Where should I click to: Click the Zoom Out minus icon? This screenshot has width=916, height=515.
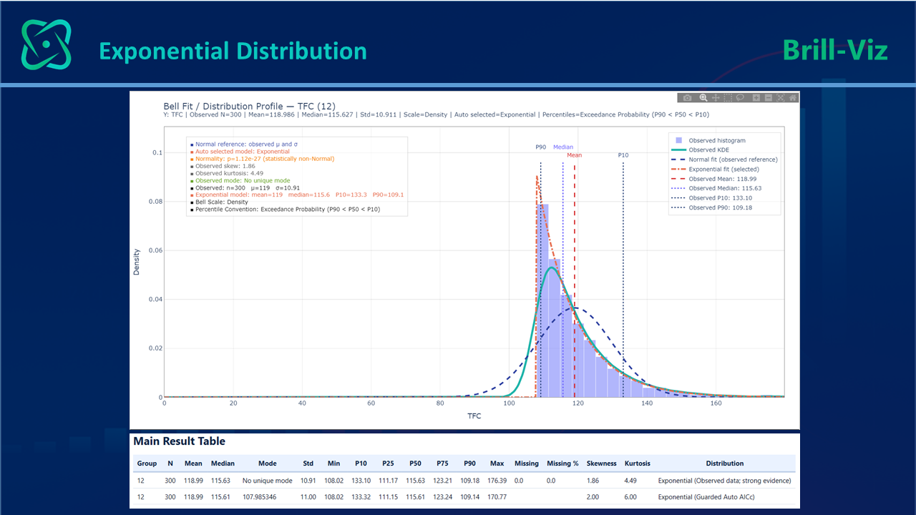pyautogui.click(x=768, y=98)
